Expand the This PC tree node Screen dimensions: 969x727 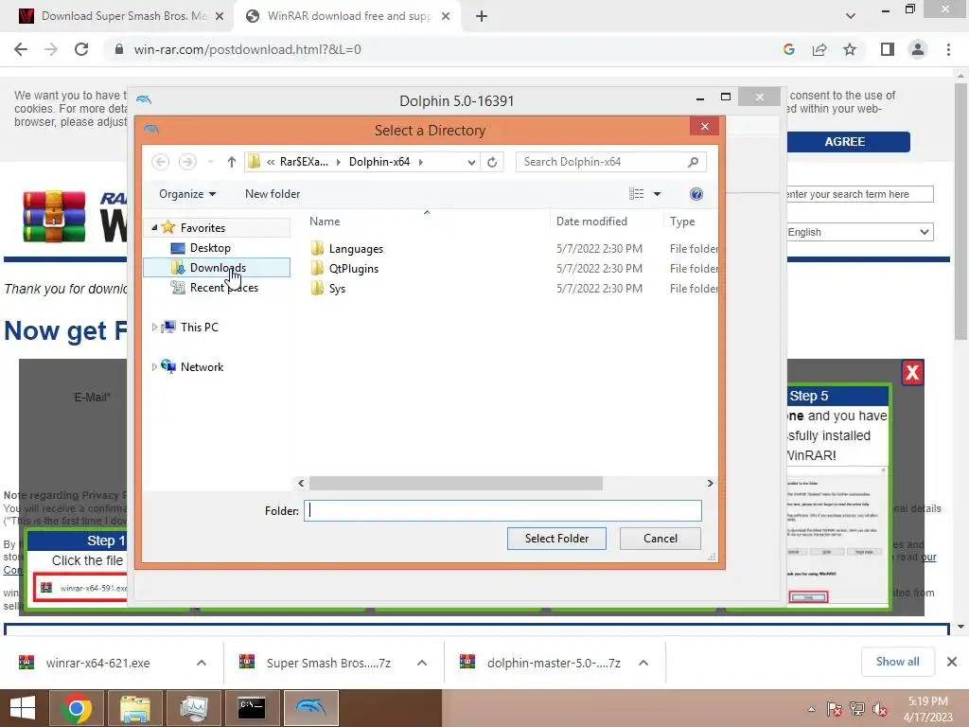(x=154, y=327)
